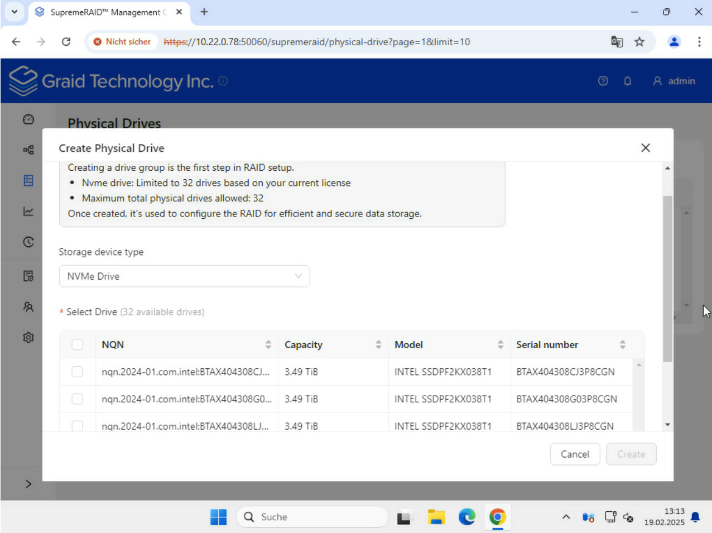Image resolution: width=712 pixels, height=533 pixels.
Task: Select INTEL SSDPF2KX038T1 model in second row
Action: pyautogui.click(x=443, y=399)
